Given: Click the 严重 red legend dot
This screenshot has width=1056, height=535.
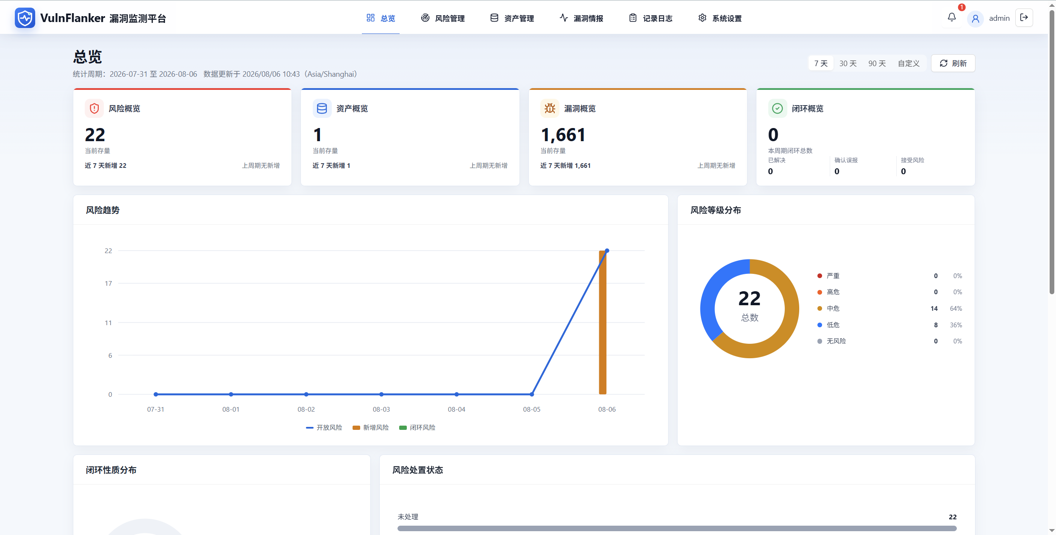Looking at the screenshot, I should click(x=820, y=276).
